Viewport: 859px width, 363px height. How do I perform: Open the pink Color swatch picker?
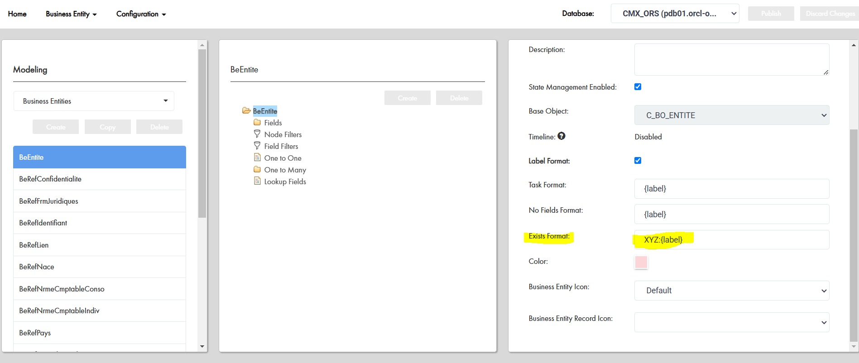641,262
